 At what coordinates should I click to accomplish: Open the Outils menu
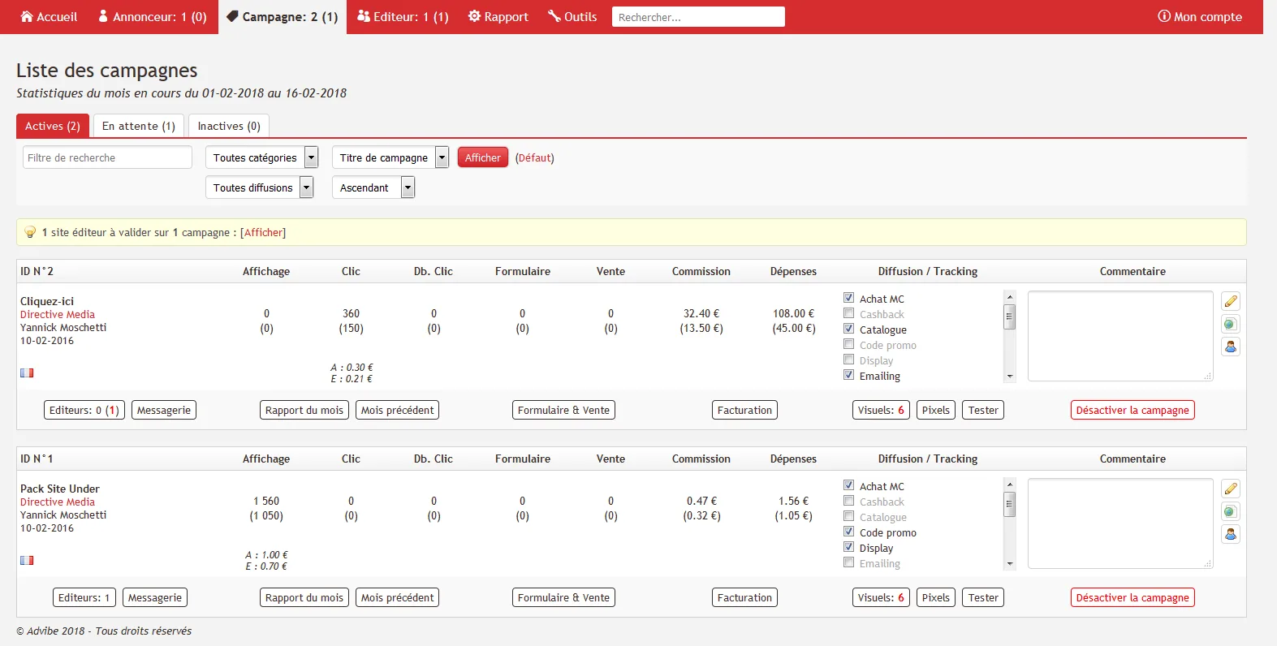(572, 17)
